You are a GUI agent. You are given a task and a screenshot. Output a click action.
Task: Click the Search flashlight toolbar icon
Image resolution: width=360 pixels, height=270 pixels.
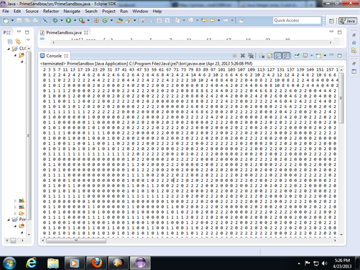point(128,20)
